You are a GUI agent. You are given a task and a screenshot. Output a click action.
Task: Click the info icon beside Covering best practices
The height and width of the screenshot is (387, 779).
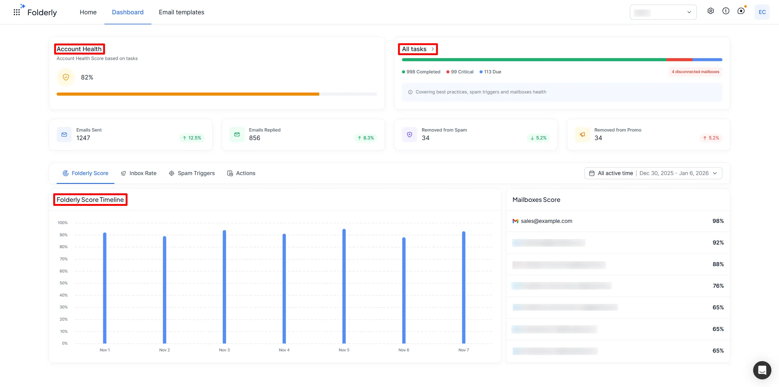pos(410,92)
